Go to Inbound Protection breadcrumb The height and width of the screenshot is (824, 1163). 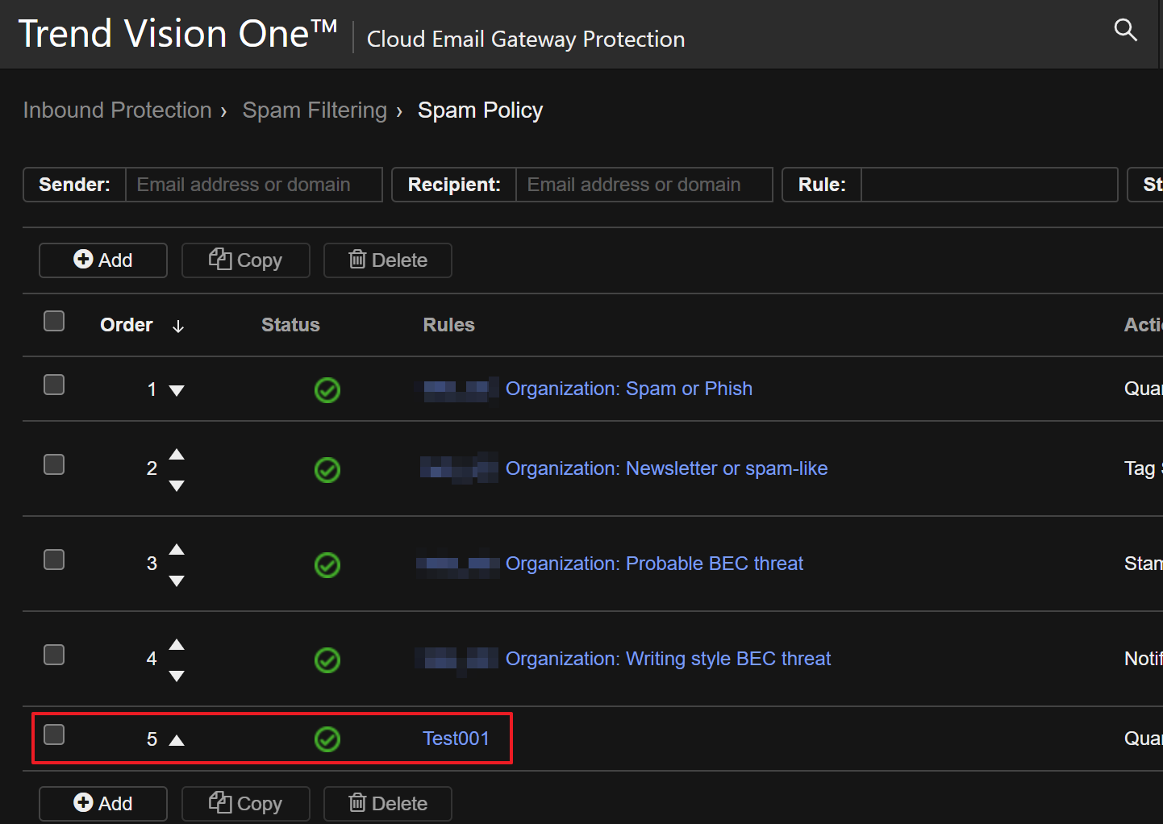(x=117, y=110)
